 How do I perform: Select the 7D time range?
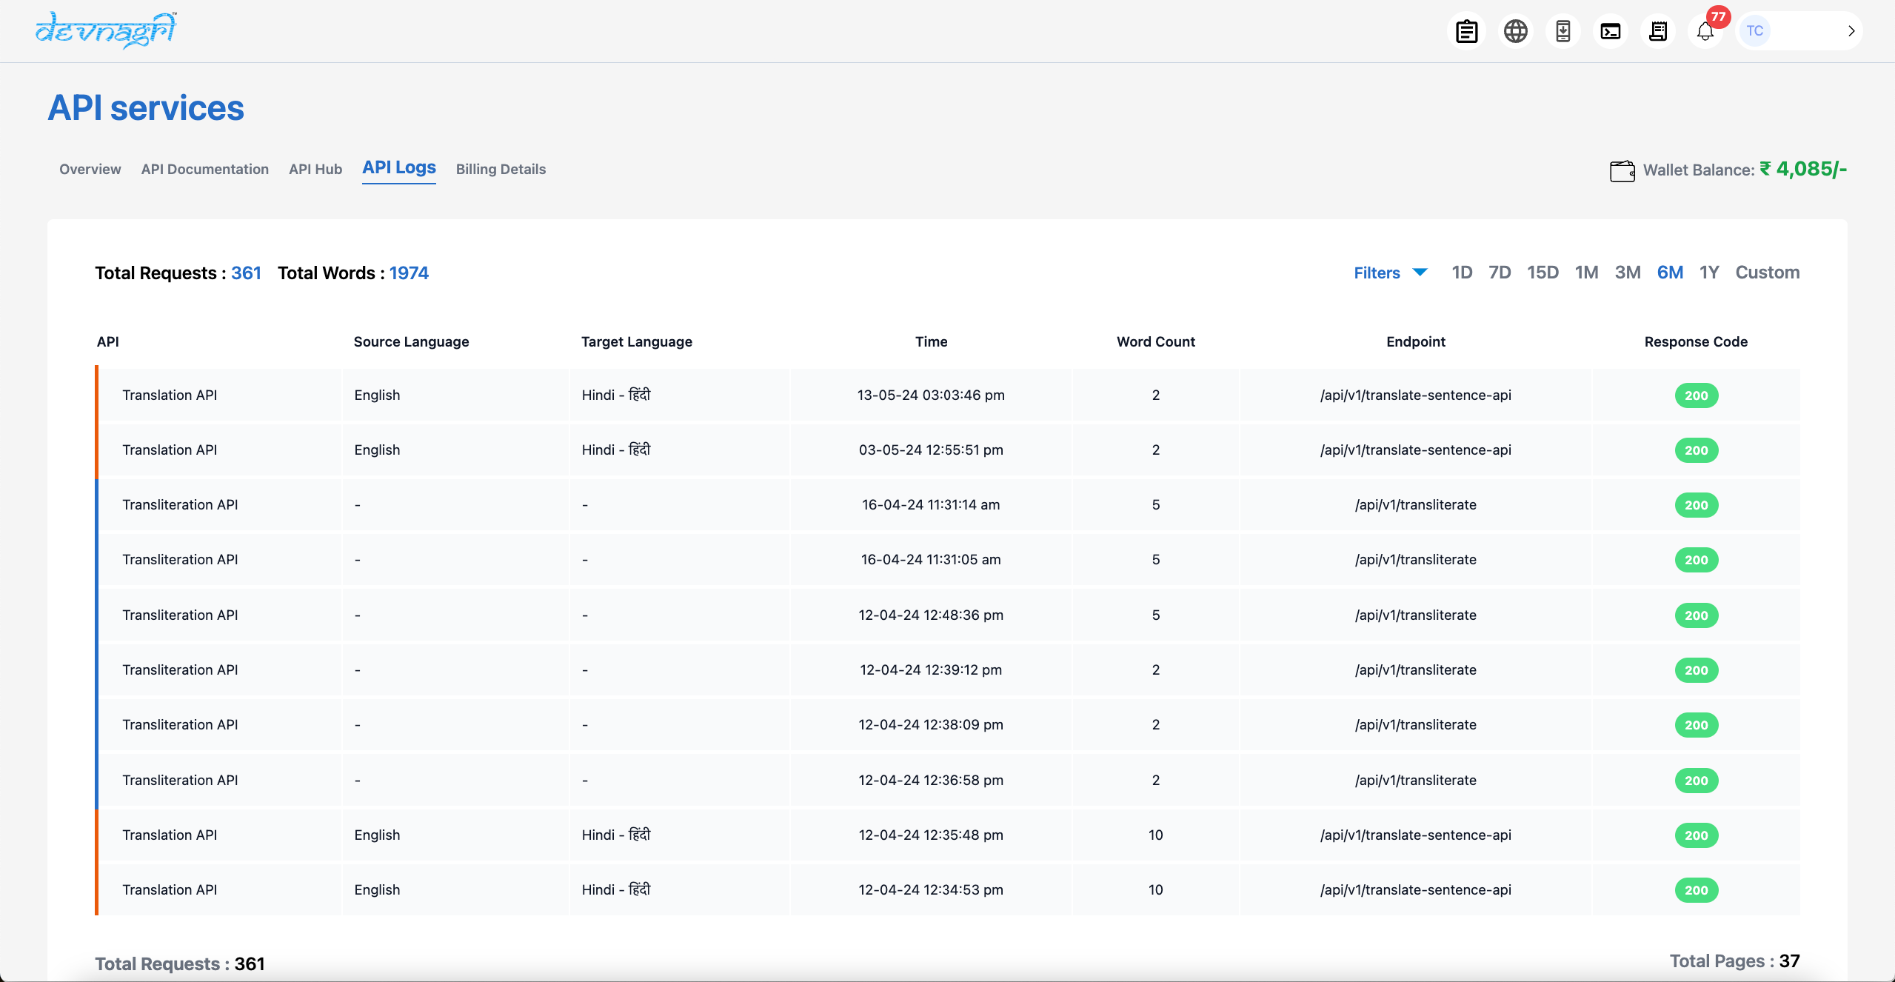(1500, 273)
